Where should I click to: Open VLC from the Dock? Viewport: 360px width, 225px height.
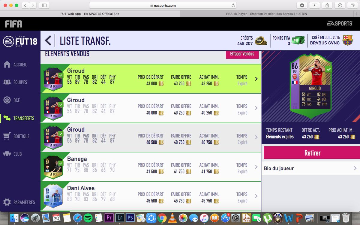(172, 218)
